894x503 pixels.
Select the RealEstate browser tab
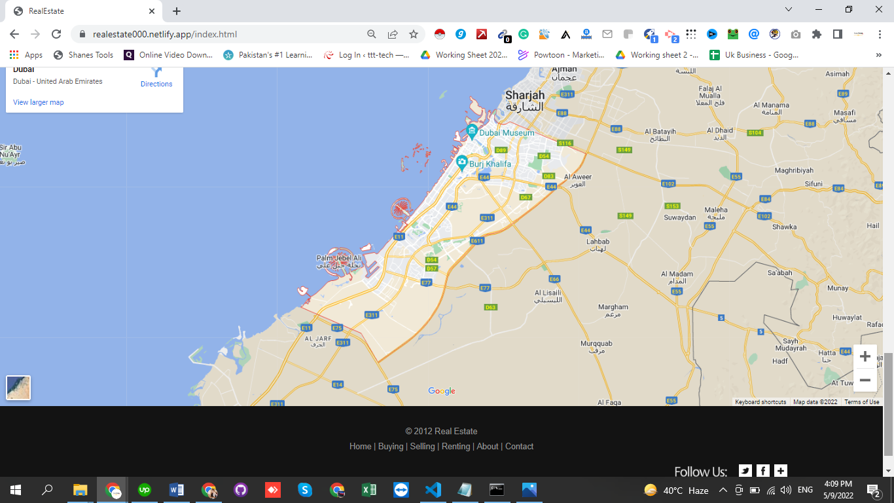82,11
